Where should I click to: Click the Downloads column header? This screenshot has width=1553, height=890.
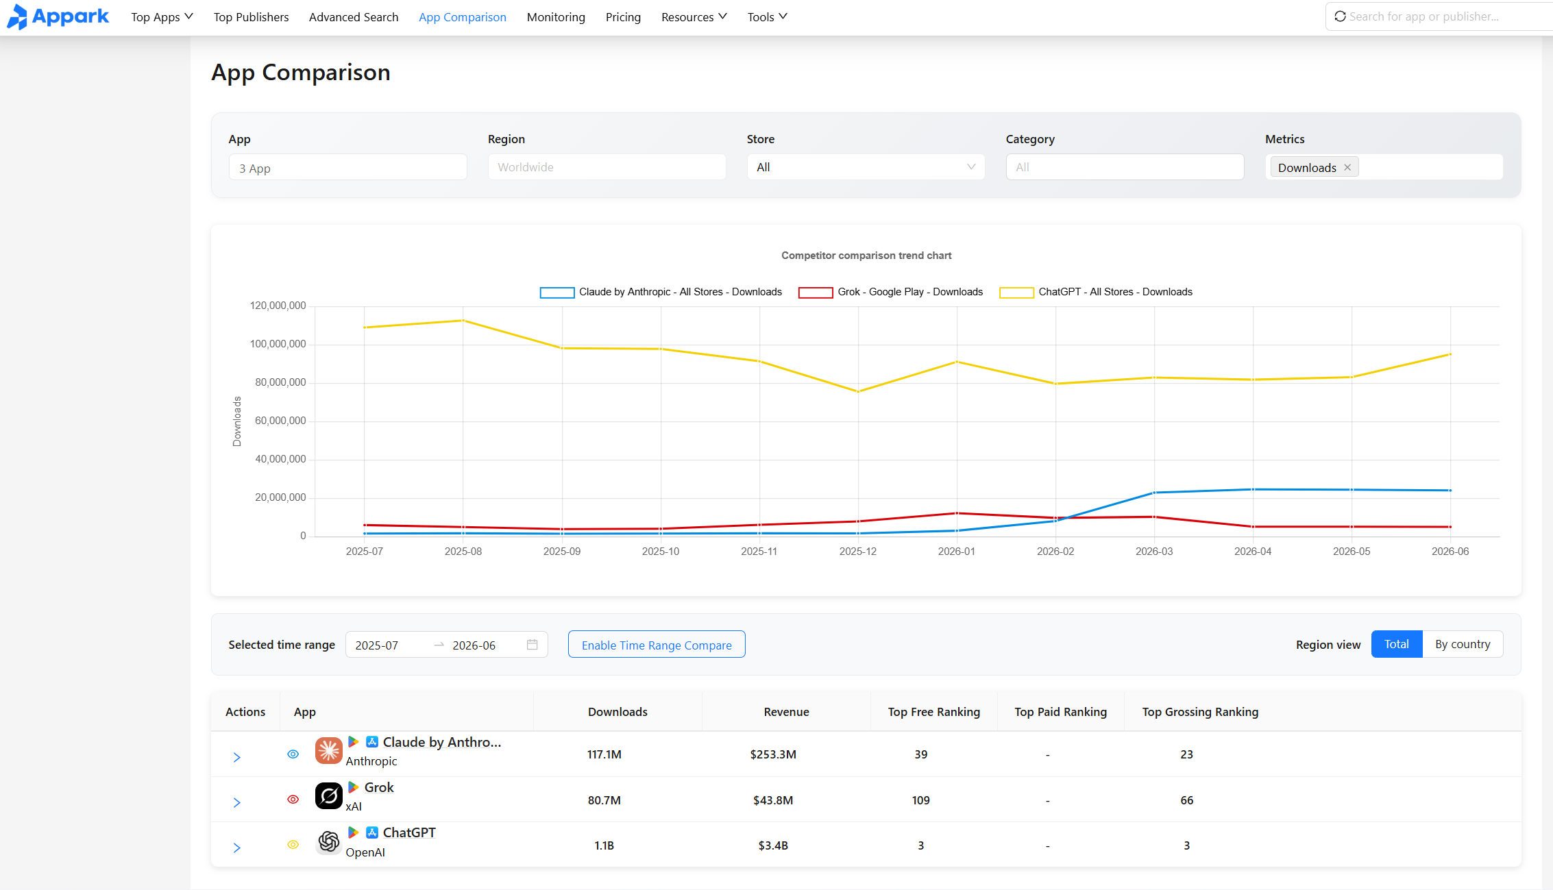pyautogui.click(x=617, y=712)
